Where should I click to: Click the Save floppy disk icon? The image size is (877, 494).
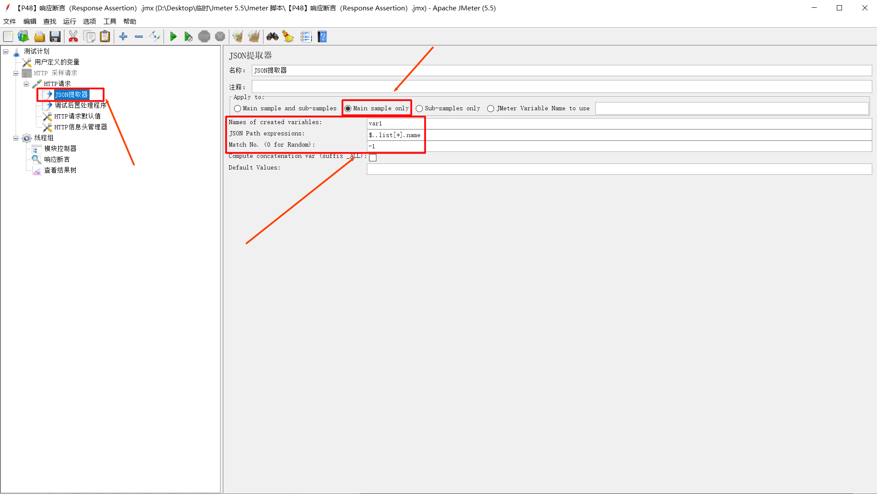pyautogui.click(x=55, y=37)
